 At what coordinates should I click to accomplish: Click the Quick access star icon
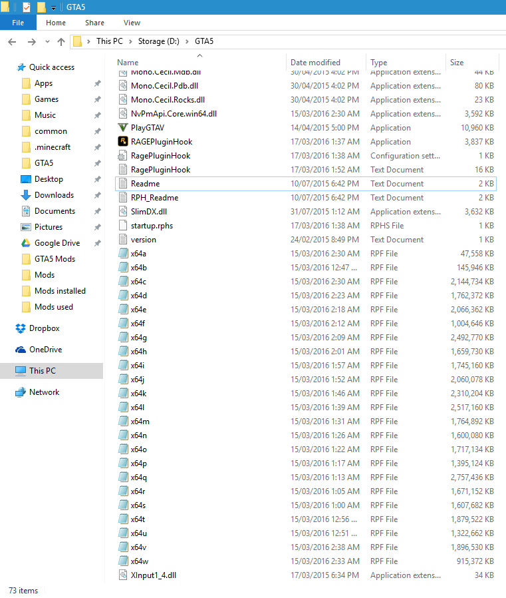(21, 67)
